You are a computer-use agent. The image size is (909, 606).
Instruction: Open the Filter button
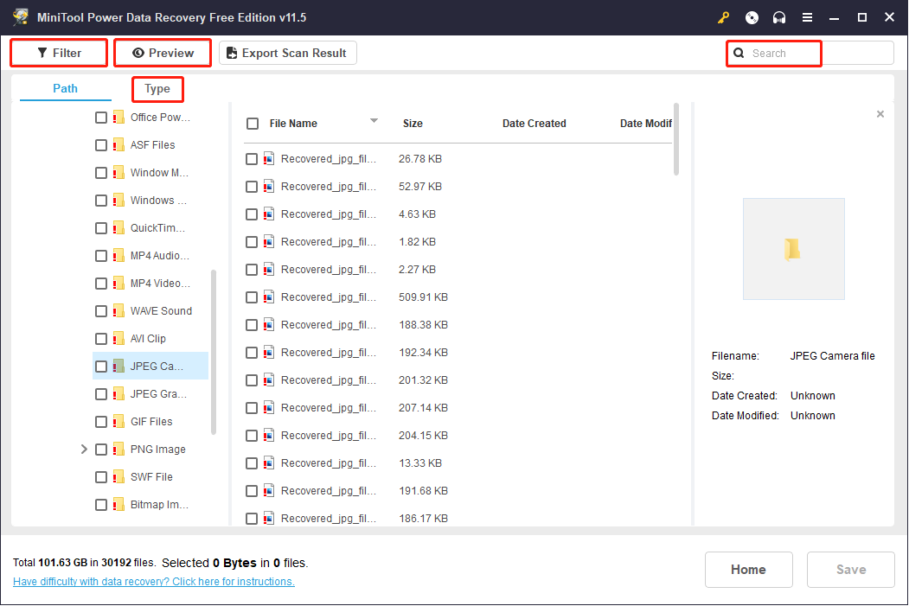pos(59,53)
